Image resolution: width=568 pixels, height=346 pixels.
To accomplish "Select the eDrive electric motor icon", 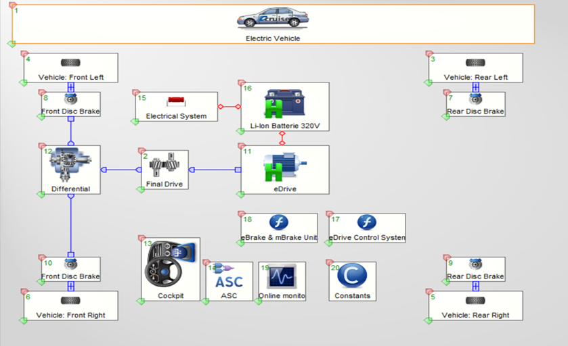I will (284, 166).
